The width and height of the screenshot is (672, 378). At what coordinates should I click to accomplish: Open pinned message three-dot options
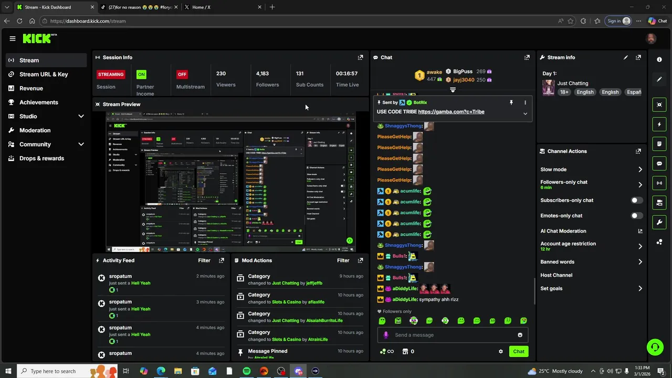[x=525, y=102]
